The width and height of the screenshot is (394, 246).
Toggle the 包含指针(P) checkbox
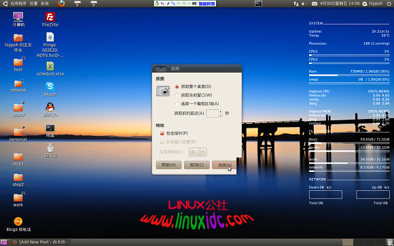pyautogui.click(x=174, y=133)
